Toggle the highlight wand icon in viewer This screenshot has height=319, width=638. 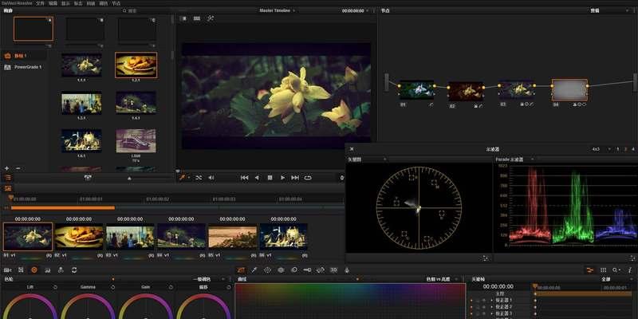coord(211,18)
